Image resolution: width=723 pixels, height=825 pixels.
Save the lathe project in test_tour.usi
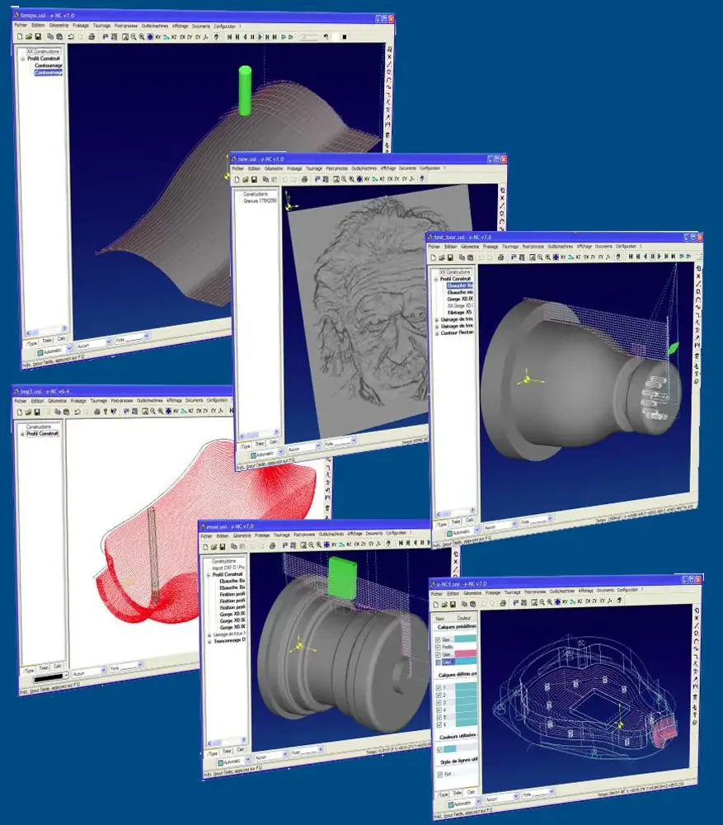(451, 257)
